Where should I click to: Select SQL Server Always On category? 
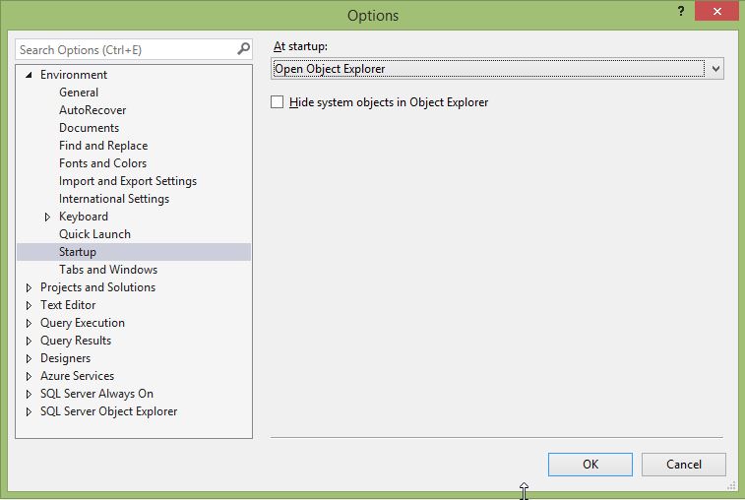pos(96,394)
